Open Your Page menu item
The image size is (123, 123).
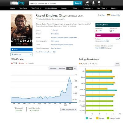23,8
